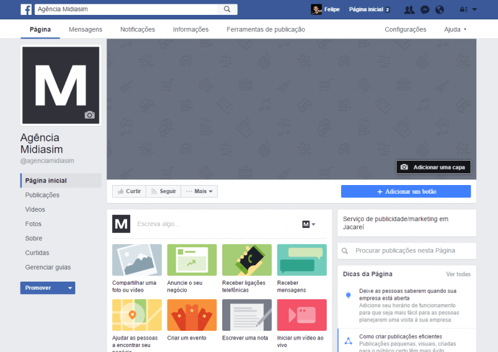This screenshot has height=352, width=498.
Task: Click Gerenciar guias in sidebar
Action: [48, 267]
